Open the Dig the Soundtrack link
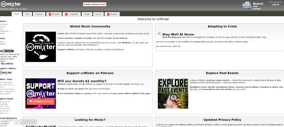 217,87
